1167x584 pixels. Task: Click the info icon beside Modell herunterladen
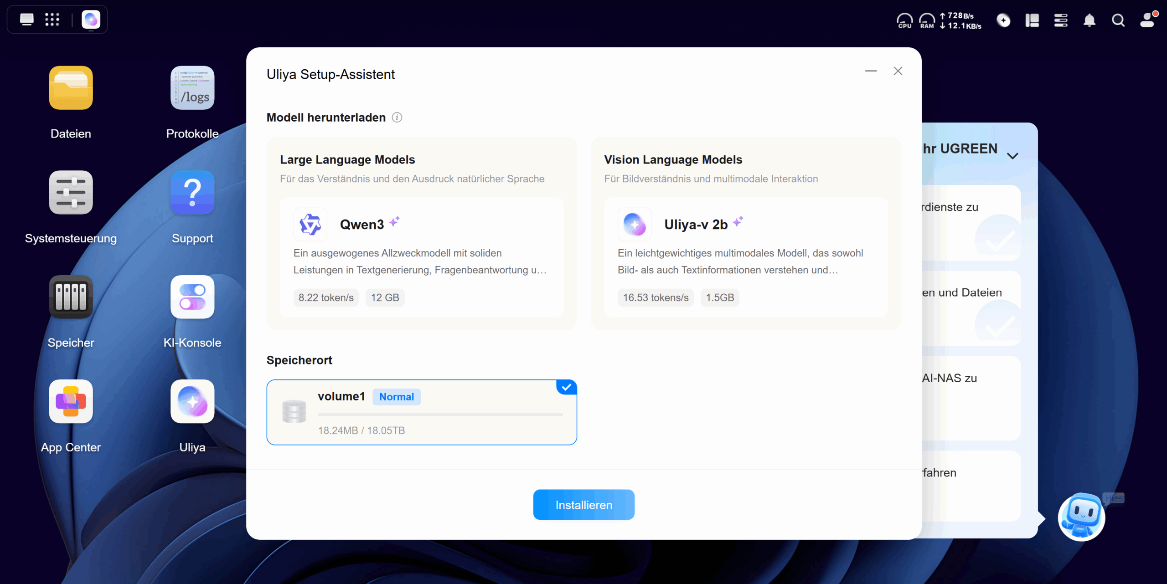coord(397,118)
